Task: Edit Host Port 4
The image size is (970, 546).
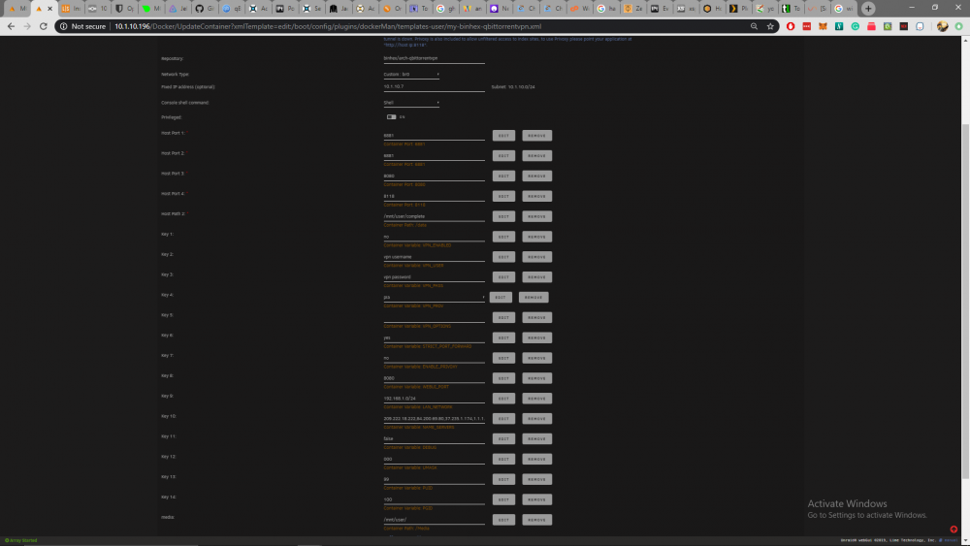Action: (x=503, y=196)
